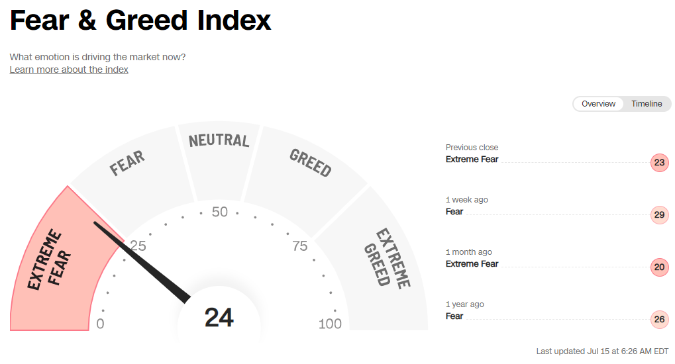The image size is (675, 364).
Task: Open the Learn more about the index link
Action: click(x=69, y=69)
